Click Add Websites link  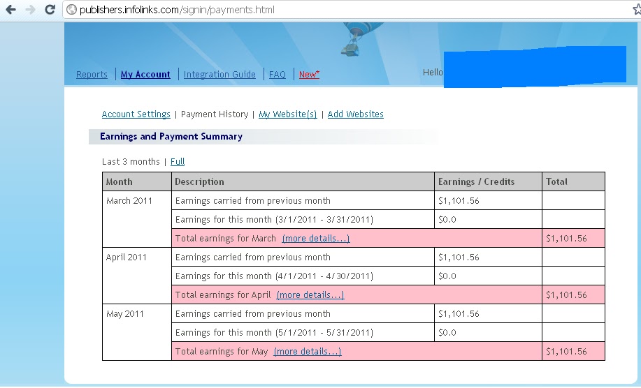pyautogui.click(x=355, y=114)
